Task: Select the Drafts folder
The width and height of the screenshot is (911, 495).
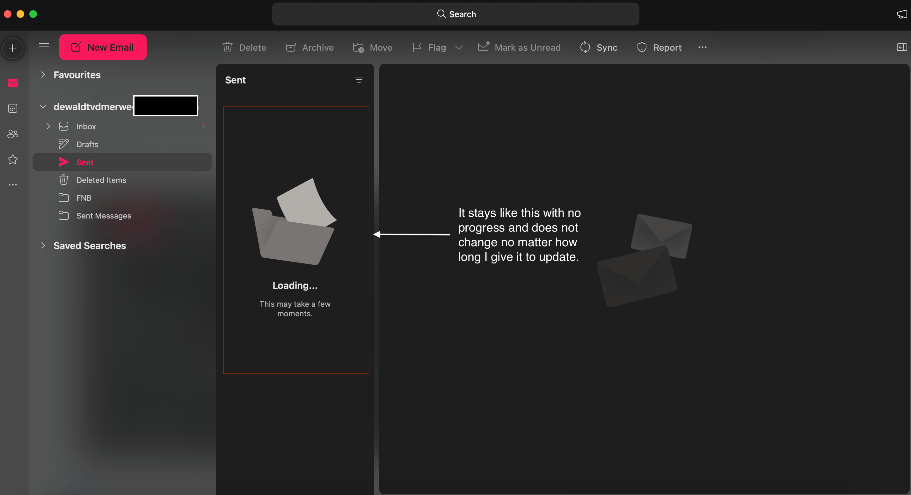Action: [87, 144]
